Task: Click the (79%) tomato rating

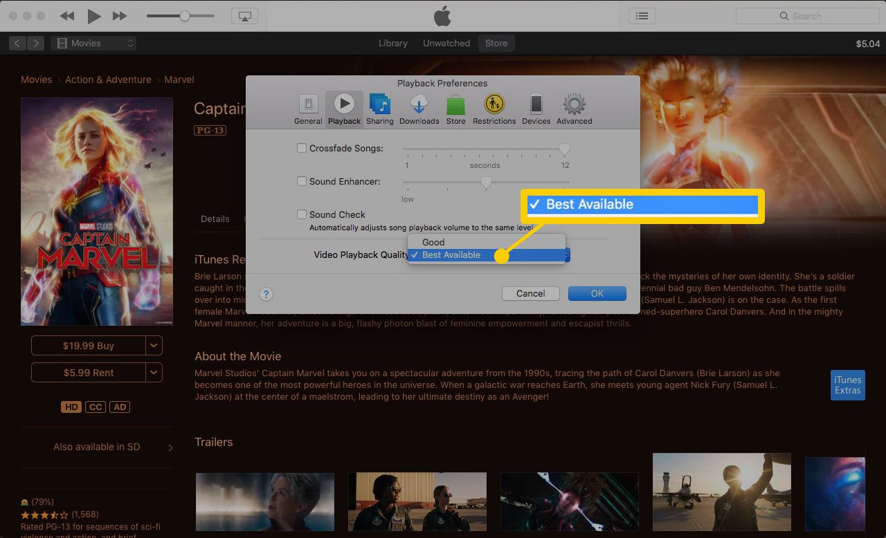Action: [37, 502]
